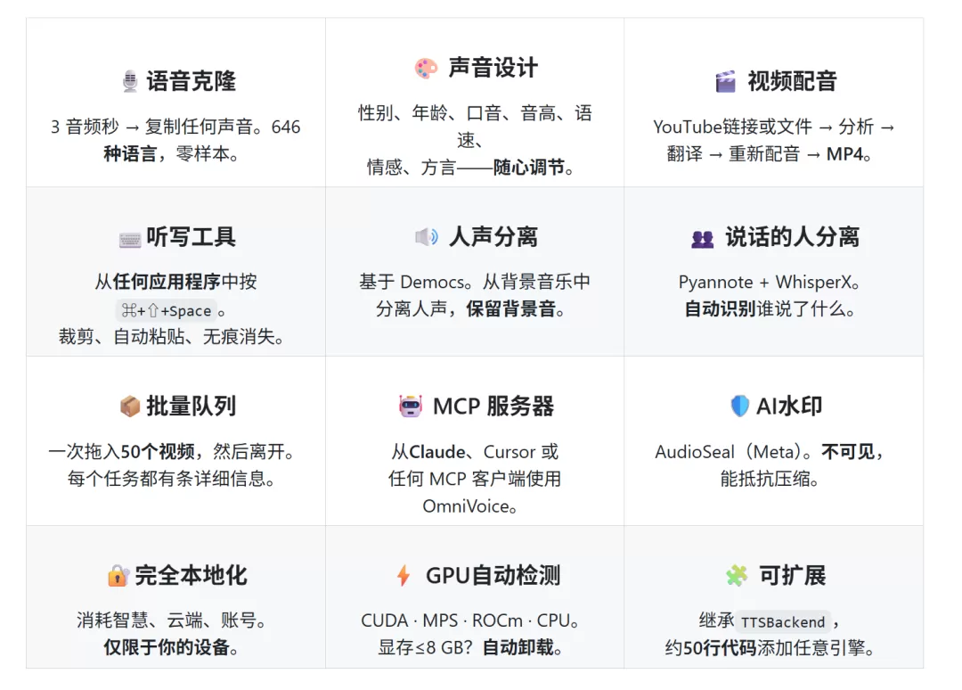Click the blue shield icon beside AI水印

tap(740, 406)
